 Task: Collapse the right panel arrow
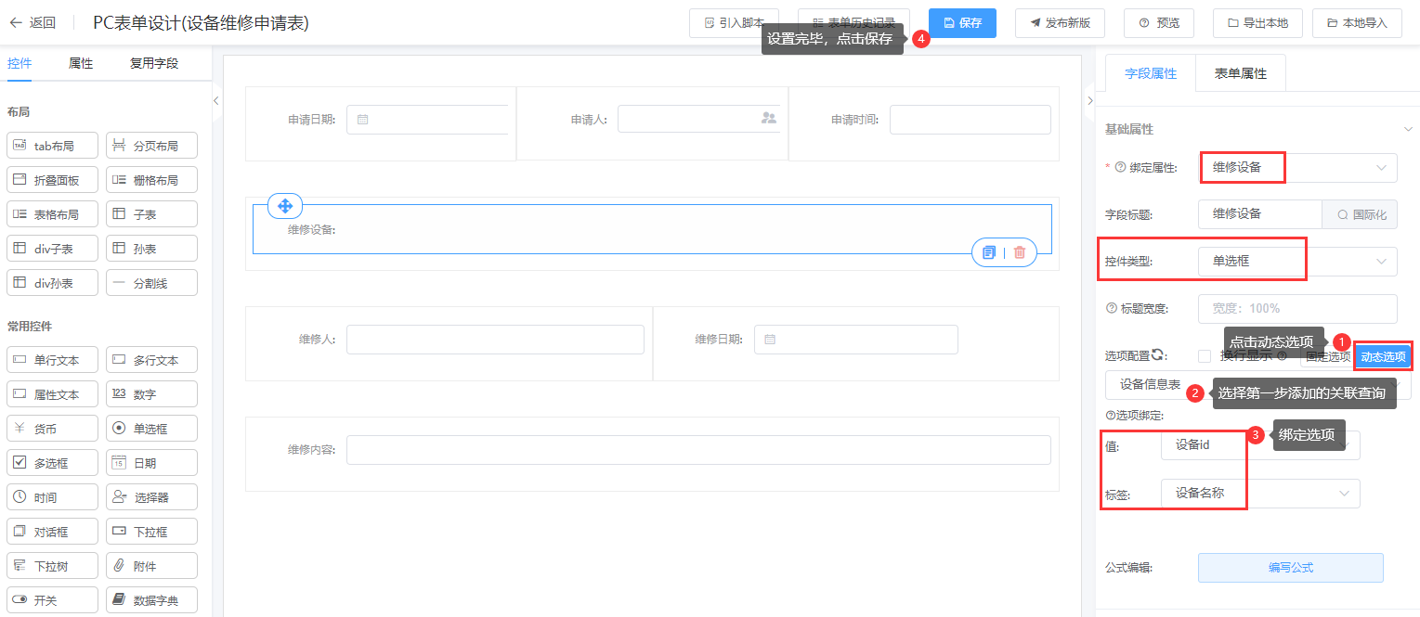(1089, 101)
